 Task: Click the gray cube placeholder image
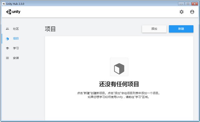[x=119, y=67]
